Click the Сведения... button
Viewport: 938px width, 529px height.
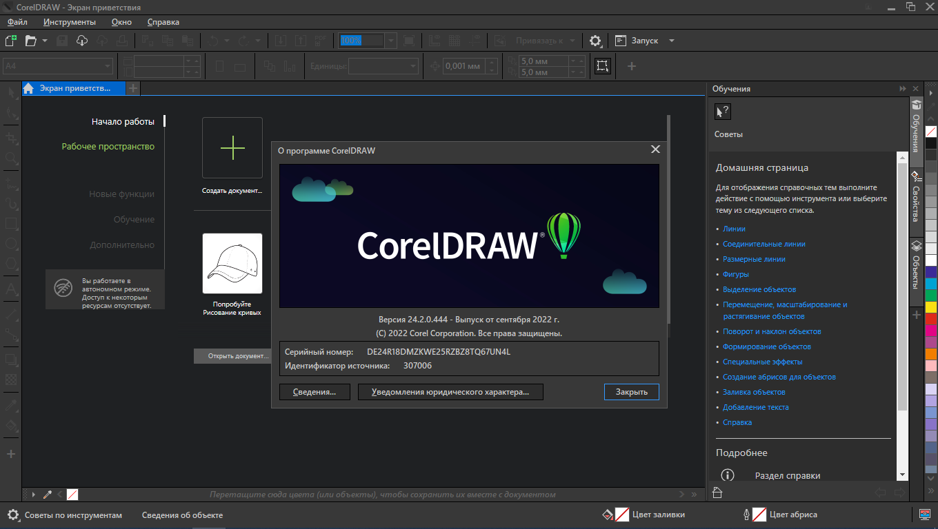[x=315, y=392]
